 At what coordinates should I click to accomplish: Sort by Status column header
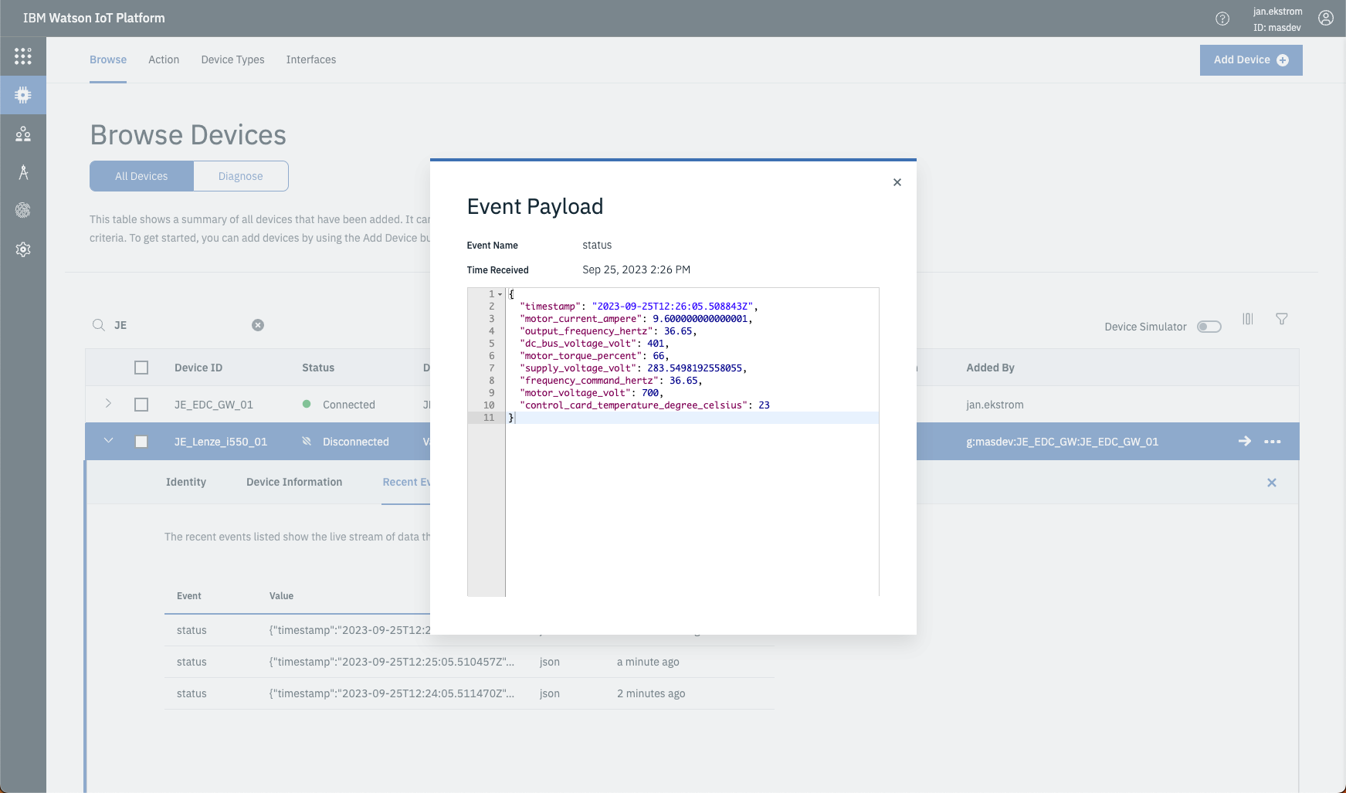(x=318, y=368)
